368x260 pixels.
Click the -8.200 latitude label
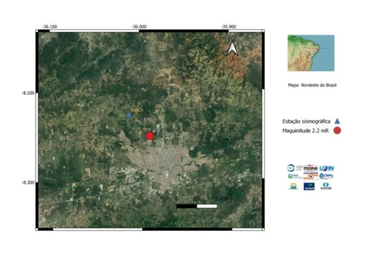[28, 93]
